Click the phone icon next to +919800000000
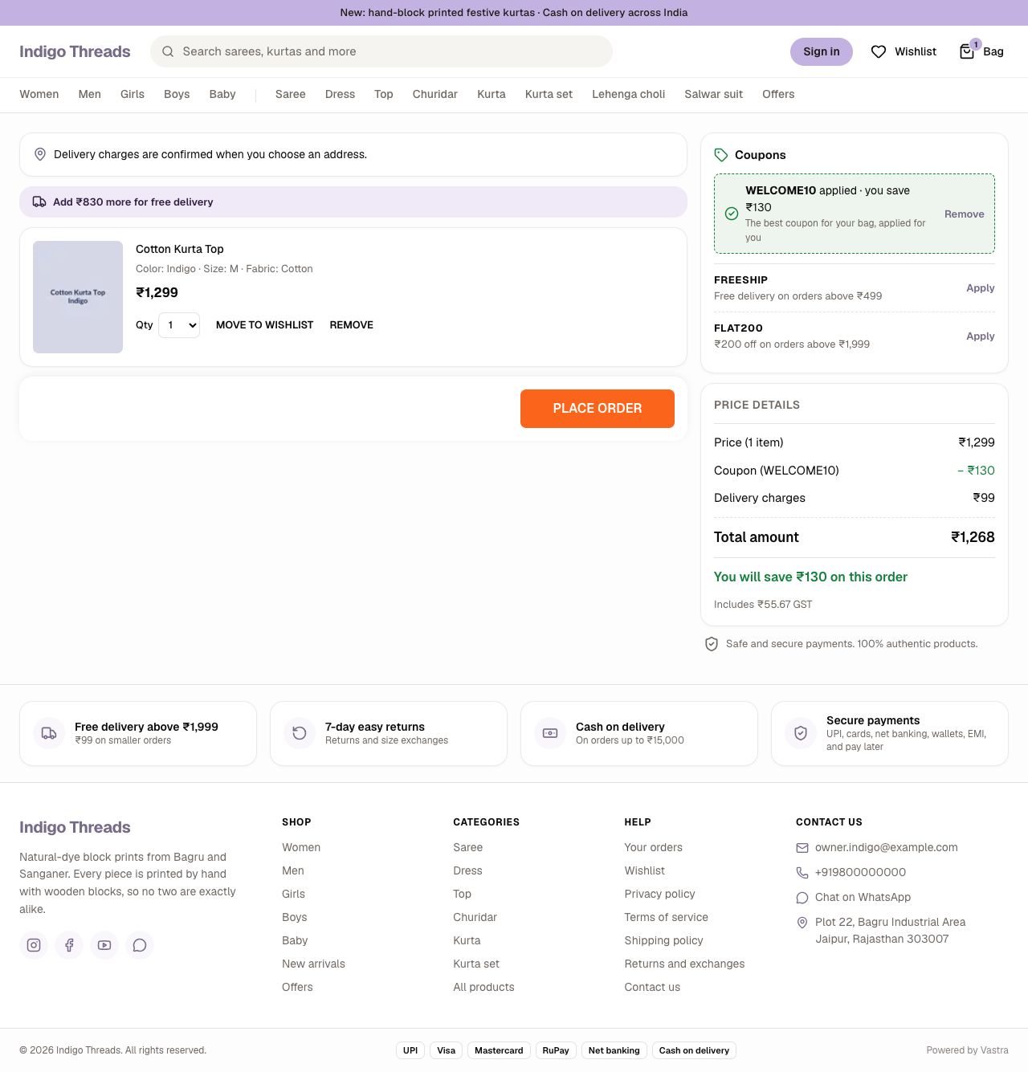This screenshot has height=1072, width=1028. (x=802, y=873)
